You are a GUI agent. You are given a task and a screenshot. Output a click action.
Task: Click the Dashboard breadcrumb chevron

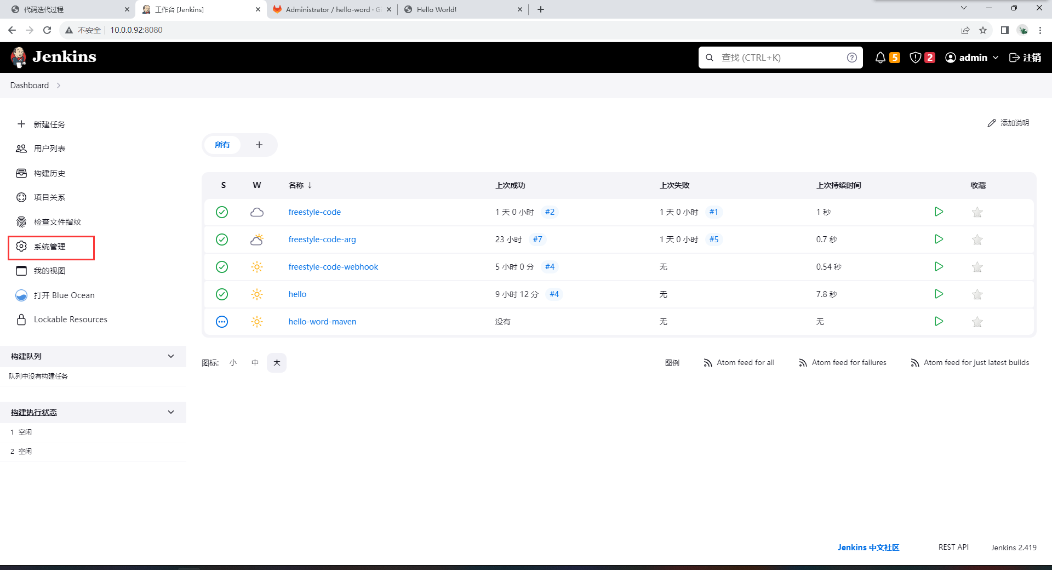click(x=59, y=86)
